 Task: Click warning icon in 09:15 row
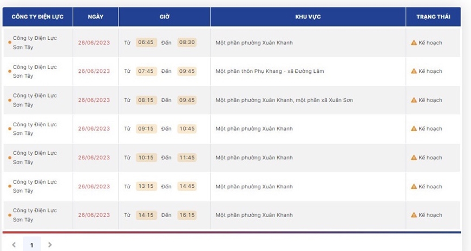pos(414,128)
